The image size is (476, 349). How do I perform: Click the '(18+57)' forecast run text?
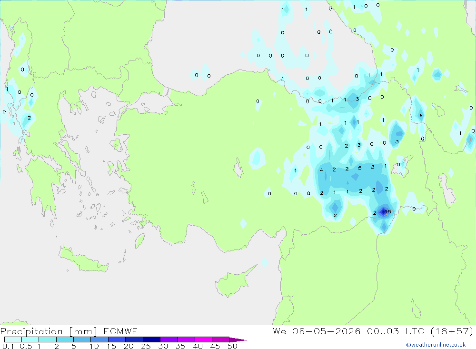coord(452,331)
